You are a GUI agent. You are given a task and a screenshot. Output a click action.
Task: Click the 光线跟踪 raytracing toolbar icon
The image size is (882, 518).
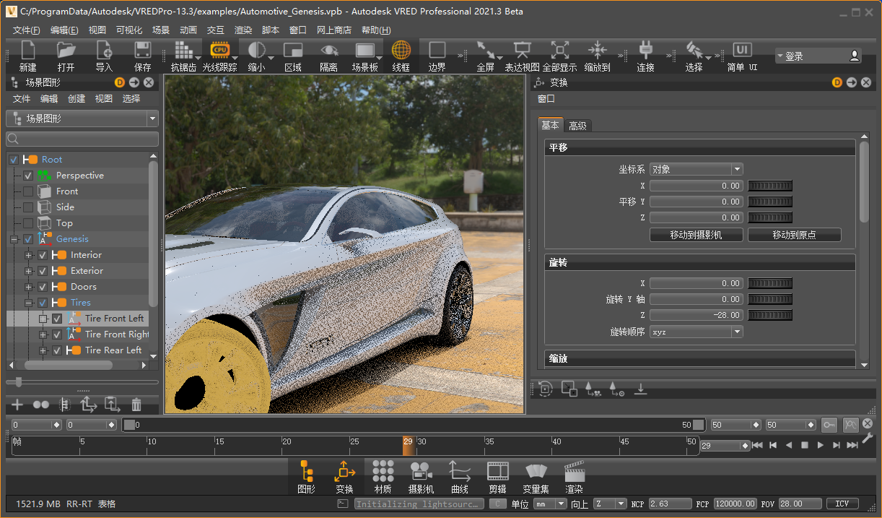click(x=219, y=51)
